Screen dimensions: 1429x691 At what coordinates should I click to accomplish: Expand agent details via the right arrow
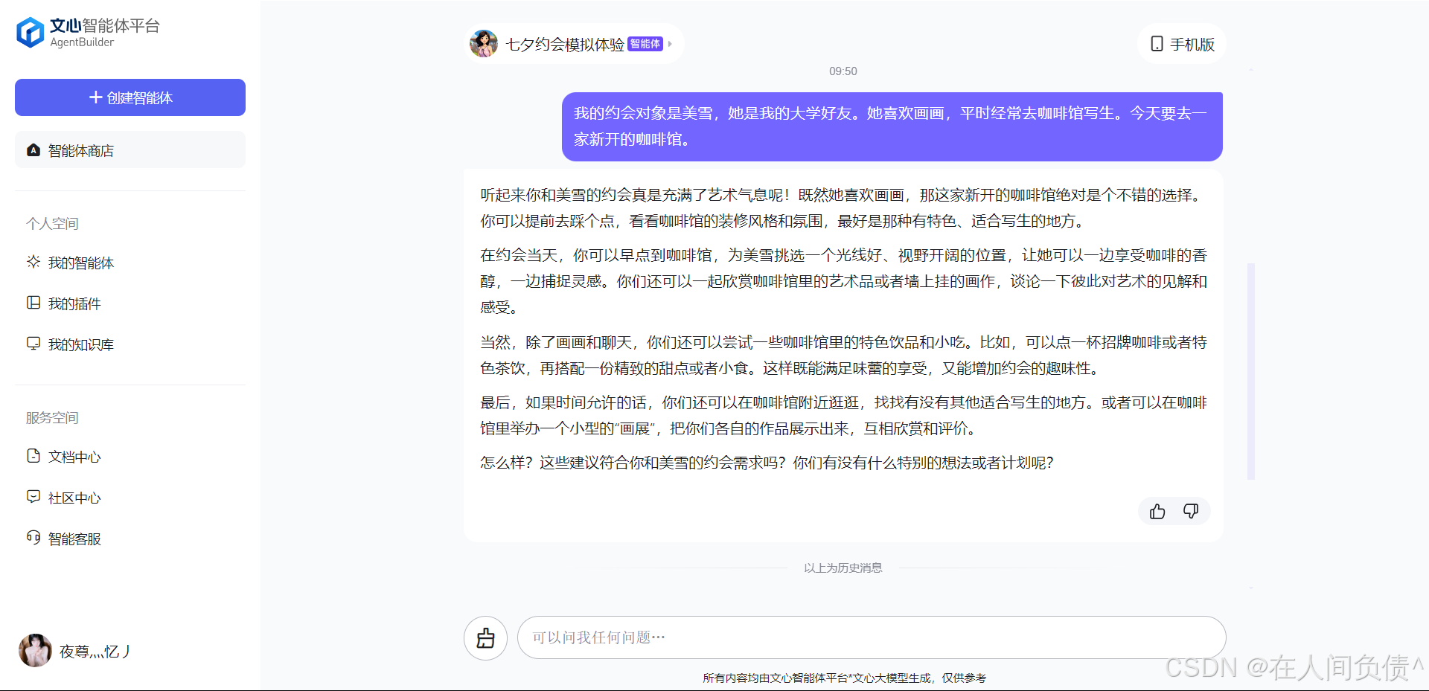670,44
